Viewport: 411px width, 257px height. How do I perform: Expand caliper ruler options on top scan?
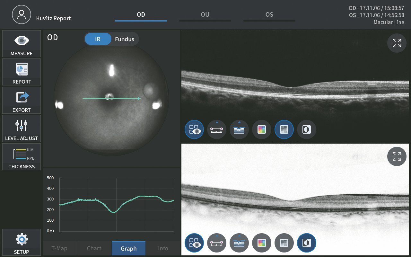coord(217,129)
